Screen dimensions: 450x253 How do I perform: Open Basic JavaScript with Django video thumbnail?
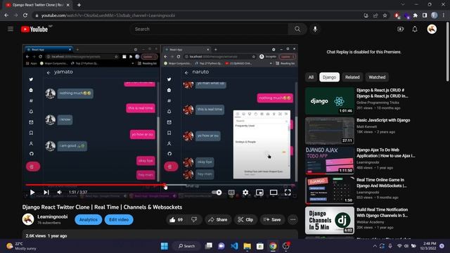(330, 131)
